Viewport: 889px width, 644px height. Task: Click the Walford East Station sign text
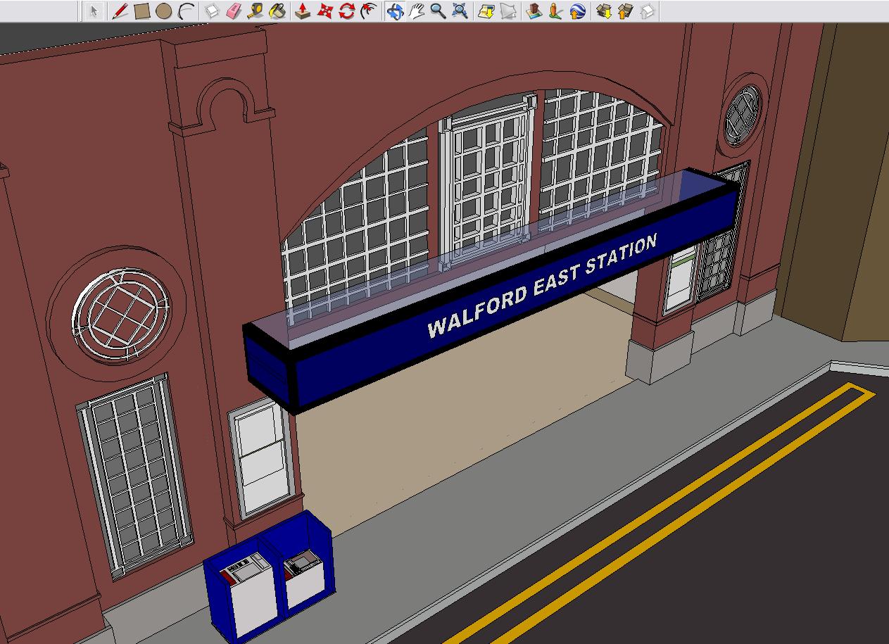(541, 285)
